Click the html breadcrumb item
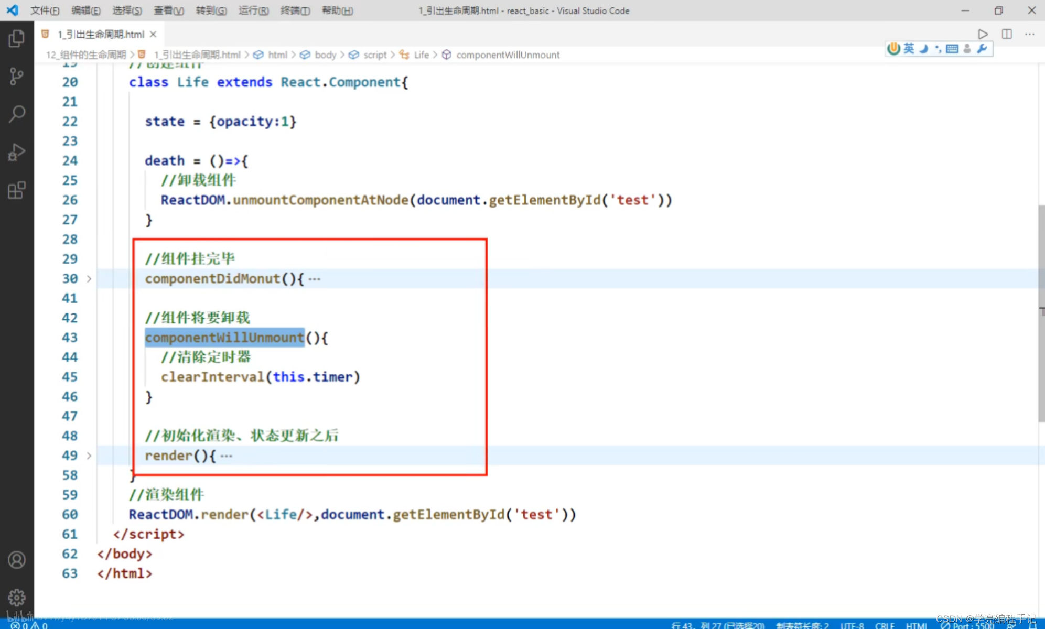1045x629 pixels. click(x=272, y=55)
